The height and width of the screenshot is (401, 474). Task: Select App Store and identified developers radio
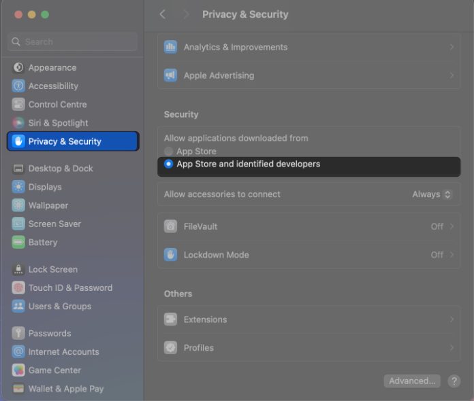tap(168, 164)
